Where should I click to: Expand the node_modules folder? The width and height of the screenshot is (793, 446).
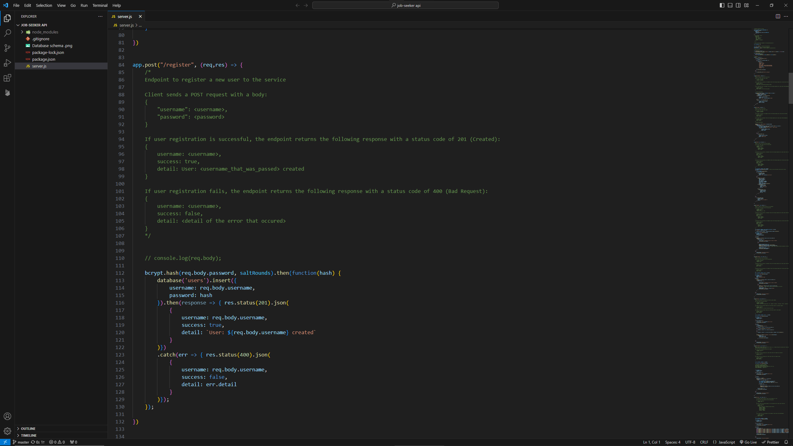click(45, 32)
